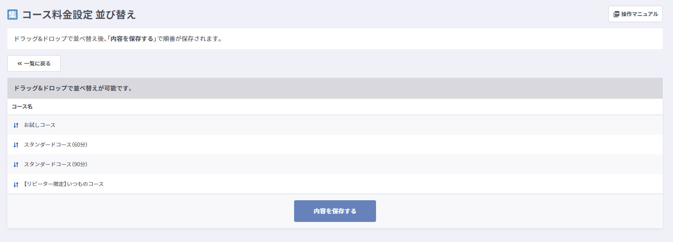
Task: Click the gray ドラッグ&ドロップで並べ替えが可能です panel header
Action: (x=73, y=88)
